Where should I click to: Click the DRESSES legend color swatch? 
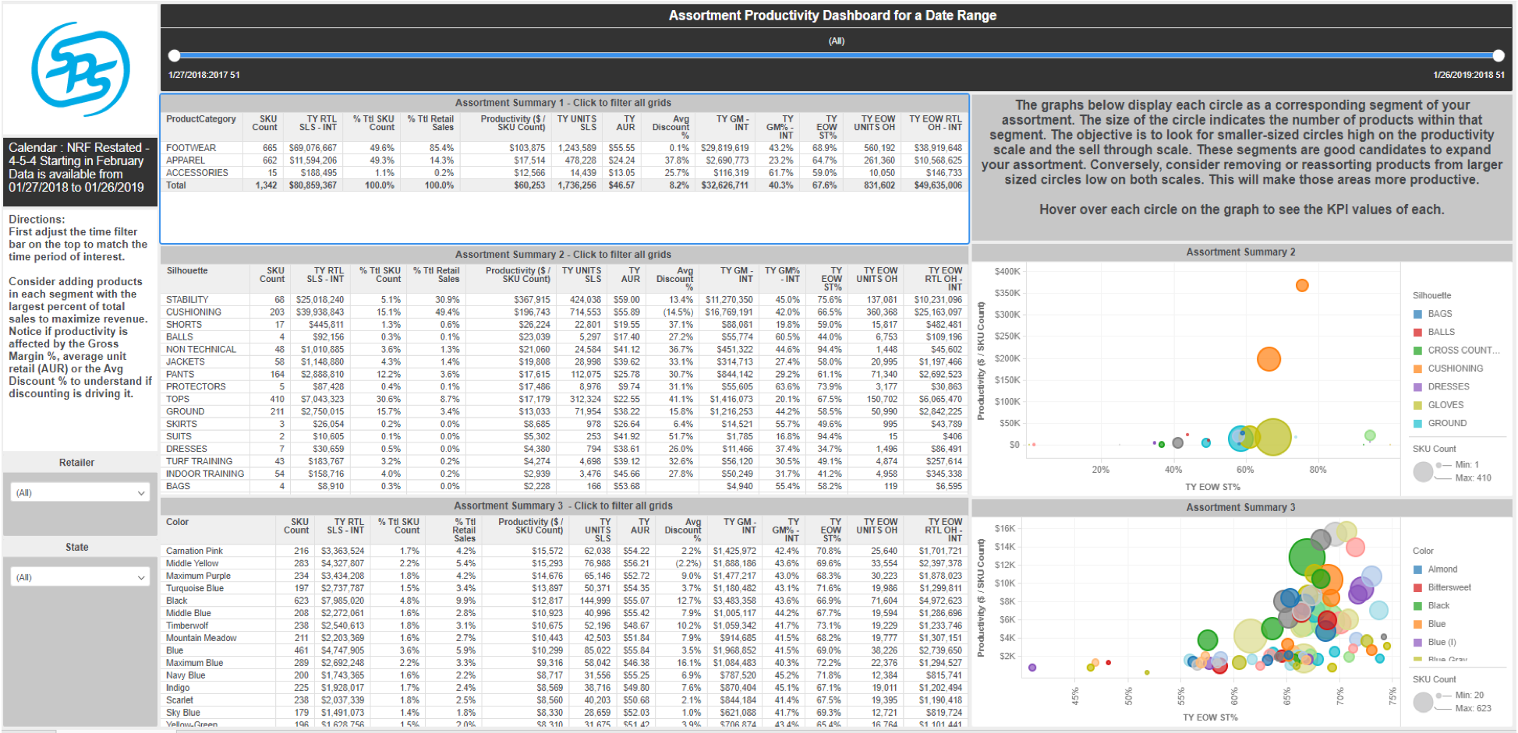1417,386
